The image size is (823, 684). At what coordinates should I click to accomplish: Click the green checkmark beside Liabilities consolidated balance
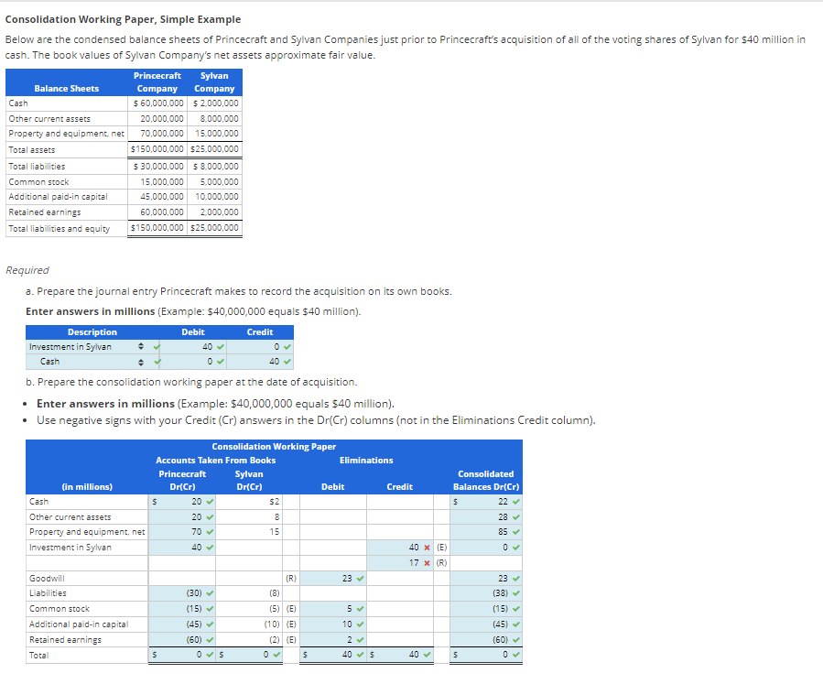pos(515,593)
